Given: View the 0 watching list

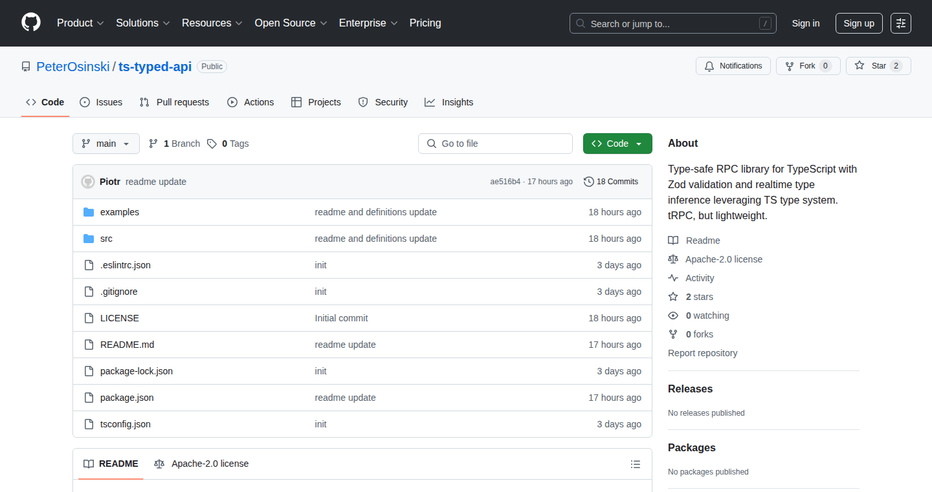Looking at the screenshot, I should (698, 316).
